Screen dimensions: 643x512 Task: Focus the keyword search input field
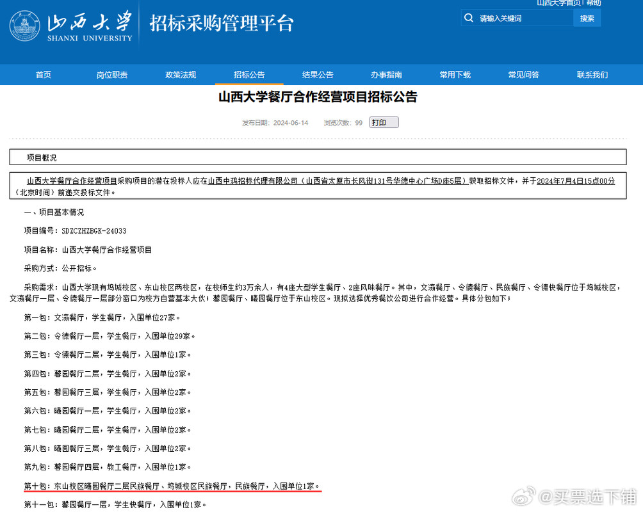(x=517, y=18)
